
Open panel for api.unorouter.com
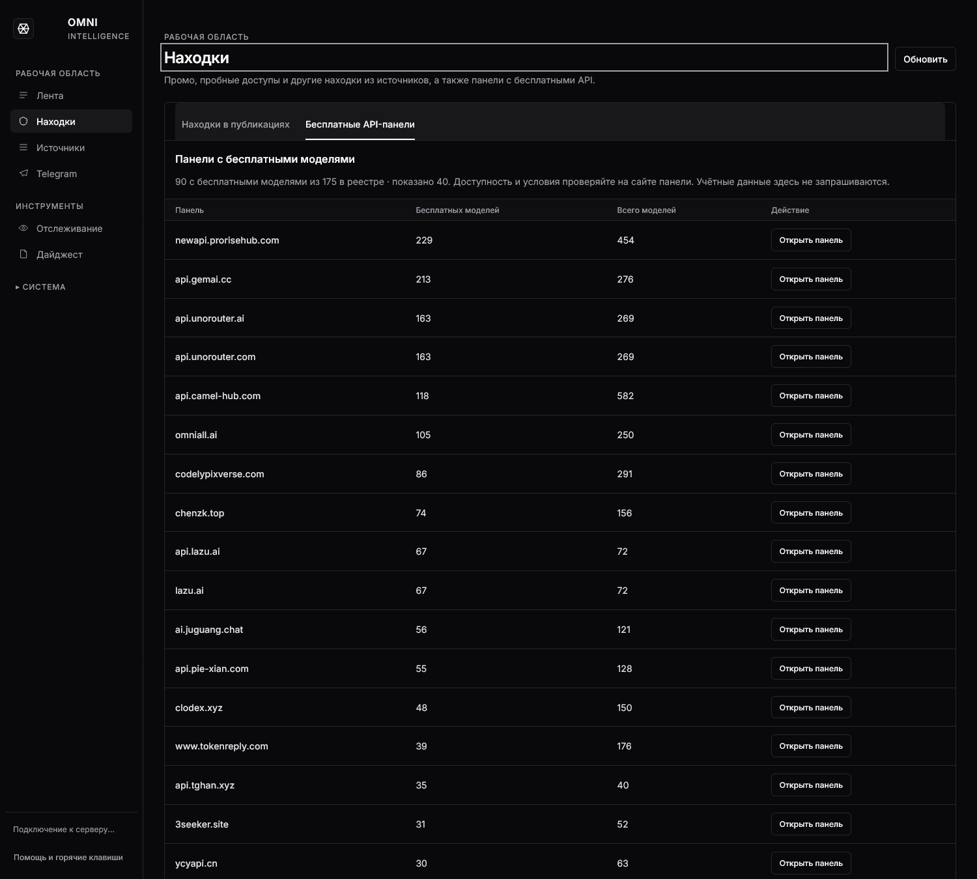811,357
